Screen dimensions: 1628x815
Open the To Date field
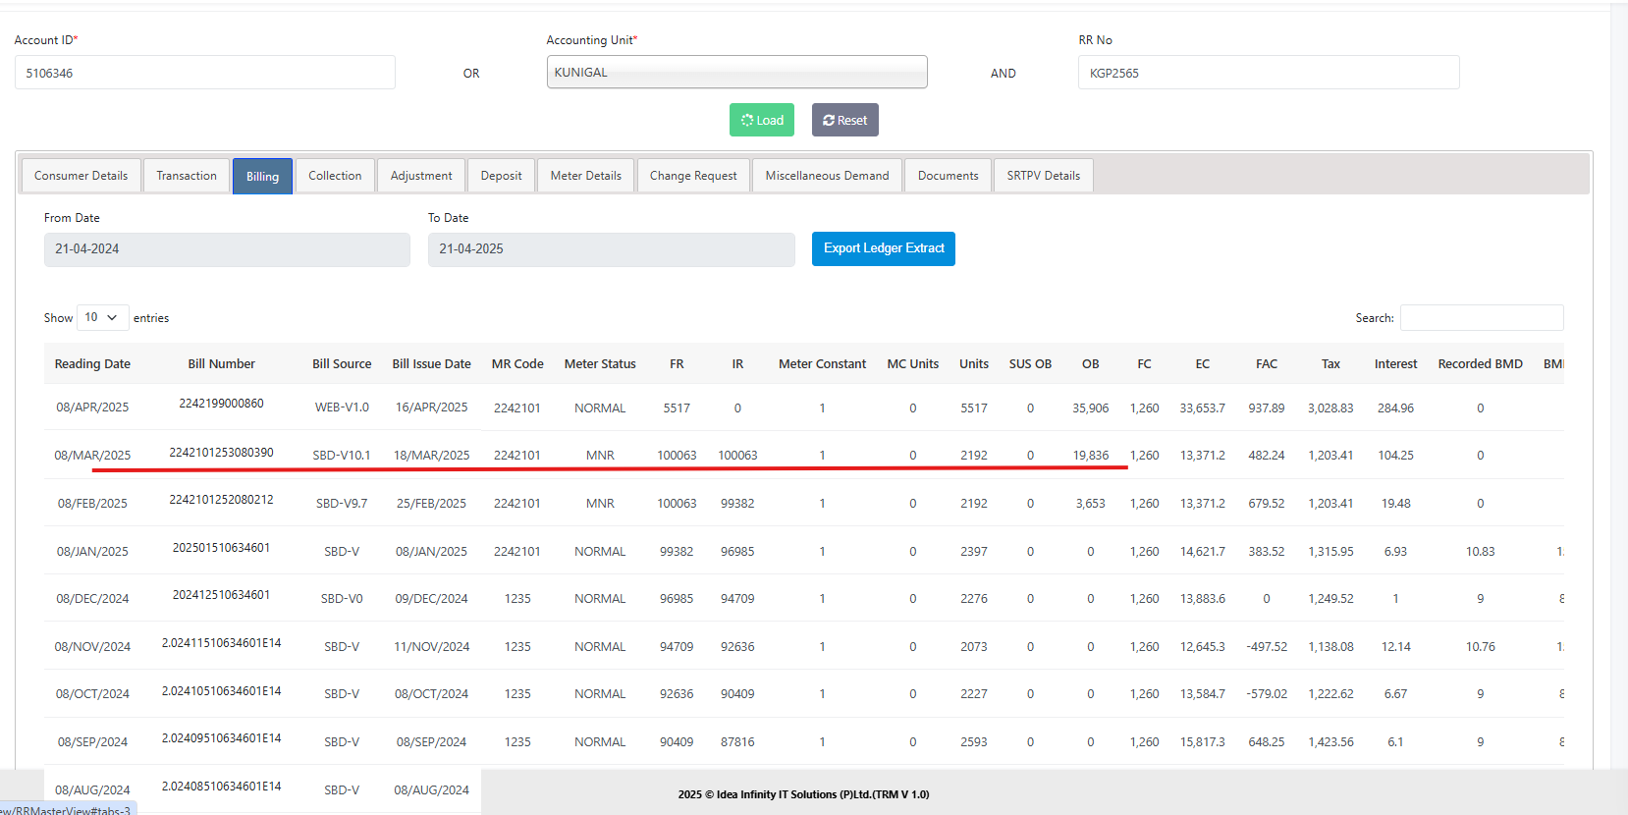pyautogui.click(x=611, y=249)
